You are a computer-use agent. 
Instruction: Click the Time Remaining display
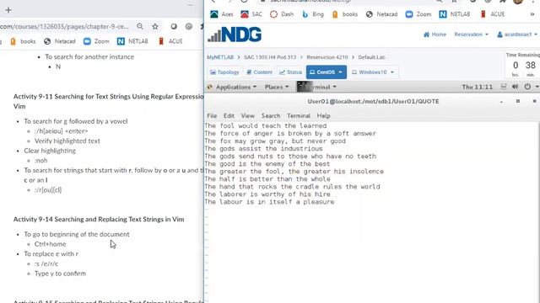523,65
